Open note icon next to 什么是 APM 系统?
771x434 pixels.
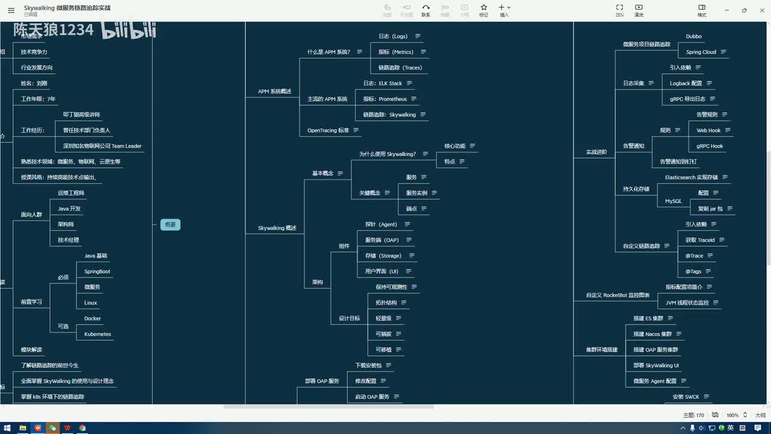tap(360, 52)
